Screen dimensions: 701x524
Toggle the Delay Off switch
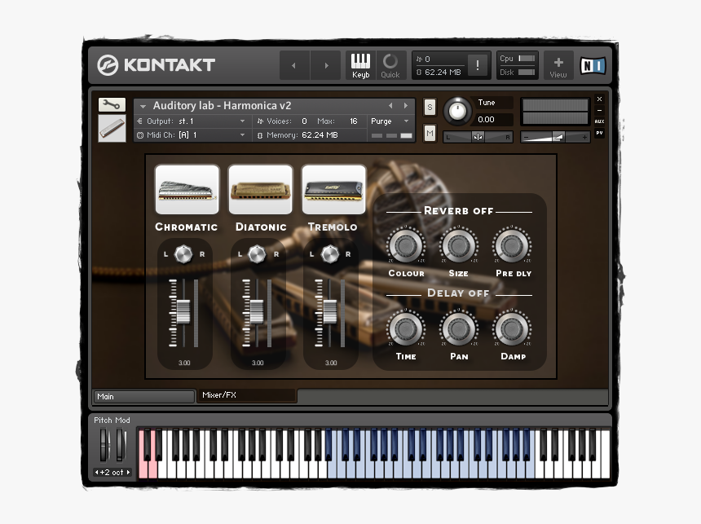click(458, 293)
